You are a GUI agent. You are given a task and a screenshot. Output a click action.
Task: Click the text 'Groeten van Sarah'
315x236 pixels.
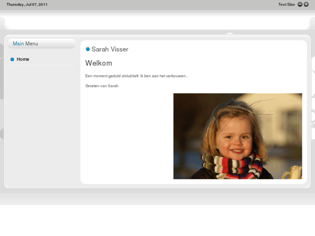tap(102, 86)
